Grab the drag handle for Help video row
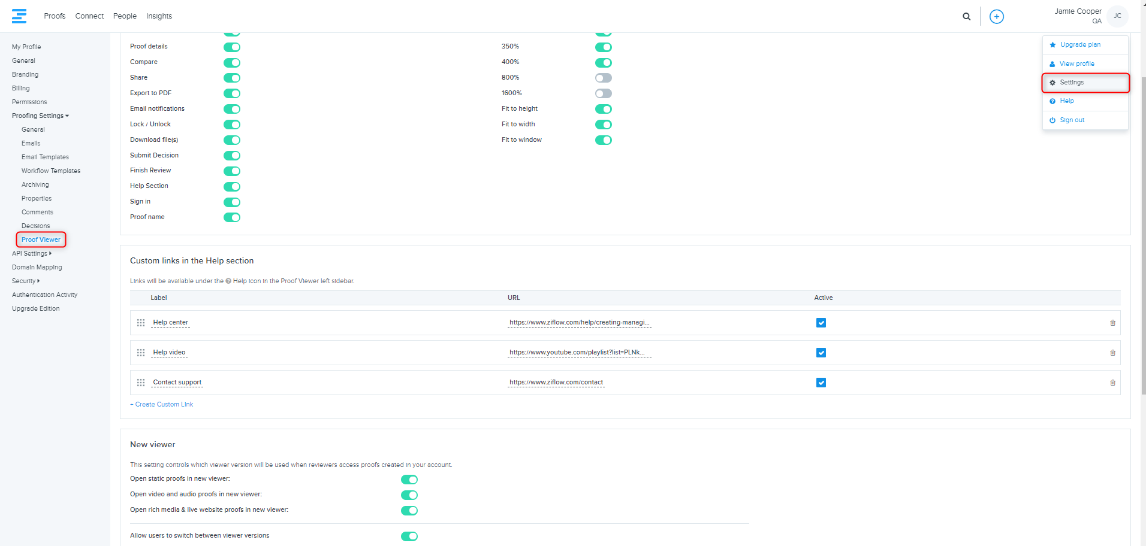The height and width of the screenshot is (546, 1146). 141,353
